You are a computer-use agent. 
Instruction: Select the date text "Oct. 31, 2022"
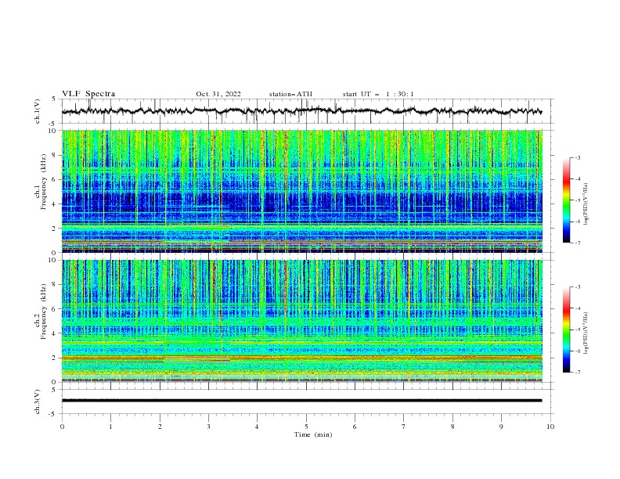pyautogui.click(x=218, y=94)
